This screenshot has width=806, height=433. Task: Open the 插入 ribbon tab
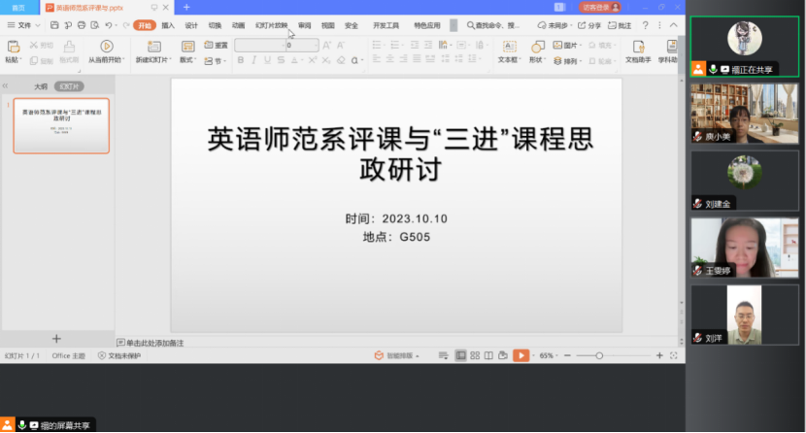168,25
